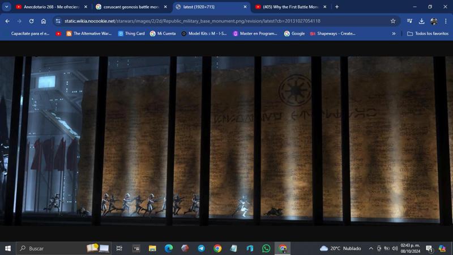Open the Windows Start menu
This screenshot has width=453, height=255.
point(8,248)
